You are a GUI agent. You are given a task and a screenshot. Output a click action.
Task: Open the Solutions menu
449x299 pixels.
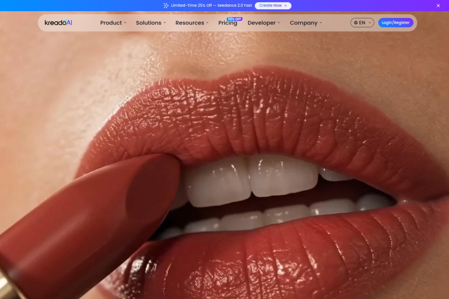pyautogui.click(x=151, y=23)
